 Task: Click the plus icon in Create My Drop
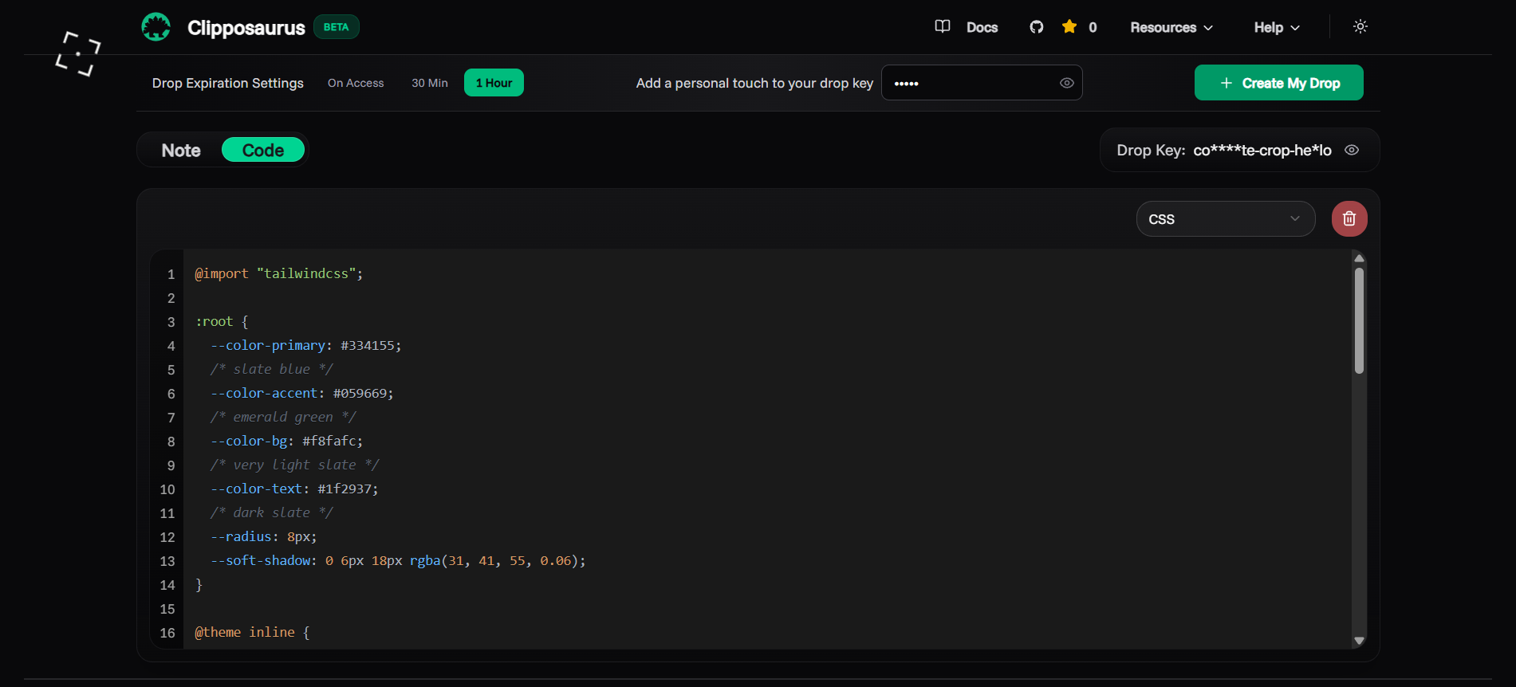coord(1227,83)
